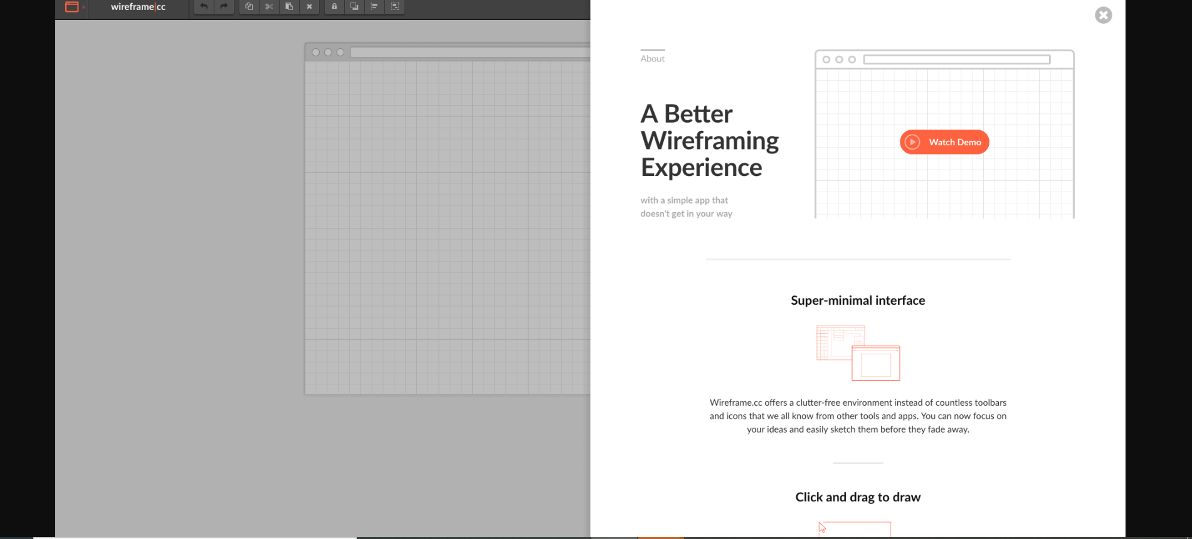Click the wireframe|cc logo
The image size is (1192, 539).
coord(138,7)
